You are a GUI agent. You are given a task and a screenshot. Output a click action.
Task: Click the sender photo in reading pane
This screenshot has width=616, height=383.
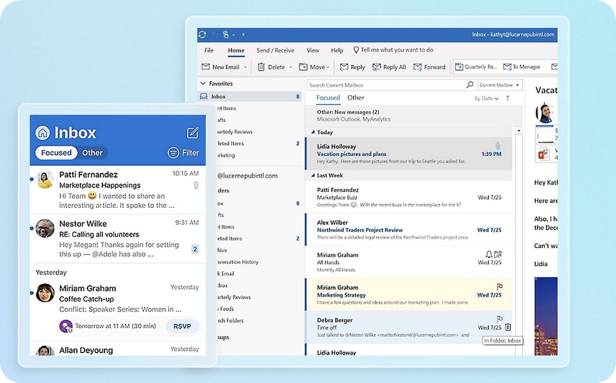coord(545,113)
